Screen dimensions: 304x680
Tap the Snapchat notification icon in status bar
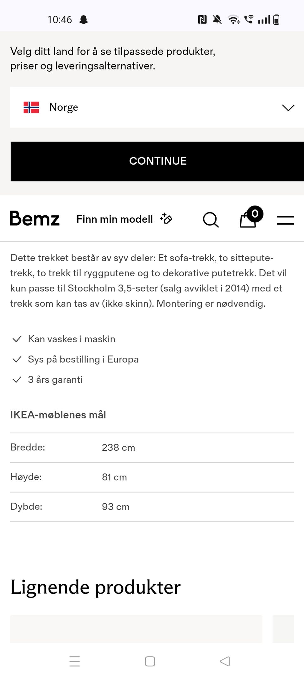84,20
